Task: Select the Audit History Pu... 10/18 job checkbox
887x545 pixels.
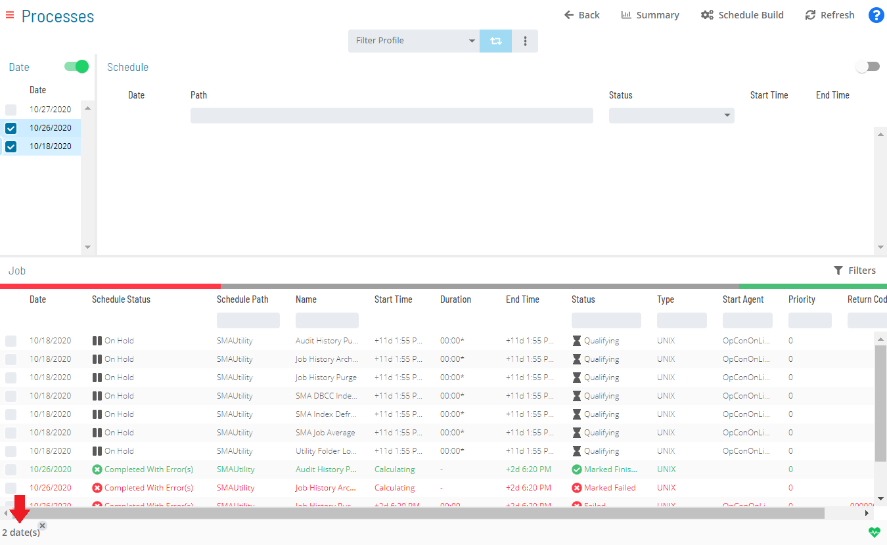Action: pyautogui.click(x=11, y=341)
